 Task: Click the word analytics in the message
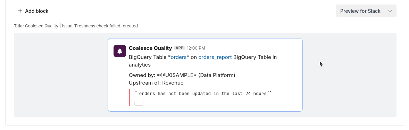[140, 64]
